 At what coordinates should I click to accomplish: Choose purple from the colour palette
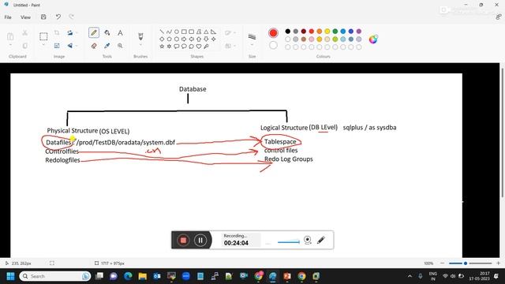click(359, 32)
